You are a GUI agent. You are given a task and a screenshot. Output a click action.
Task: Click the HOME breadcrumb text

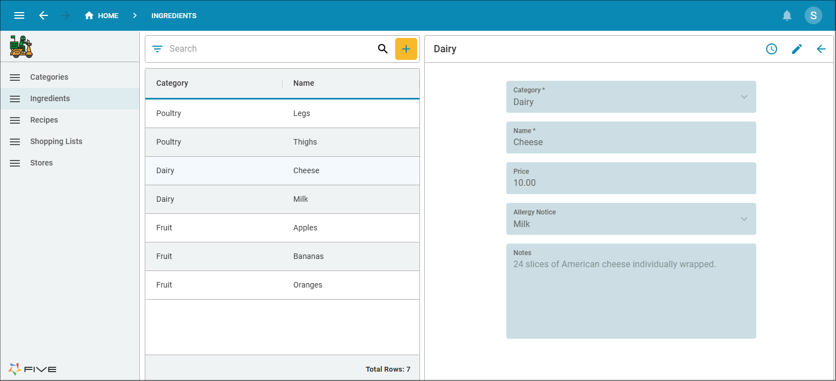(x=108, y=15)
